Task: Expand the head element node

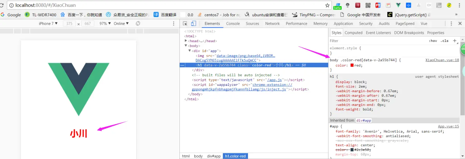Action: coord(186,41)
